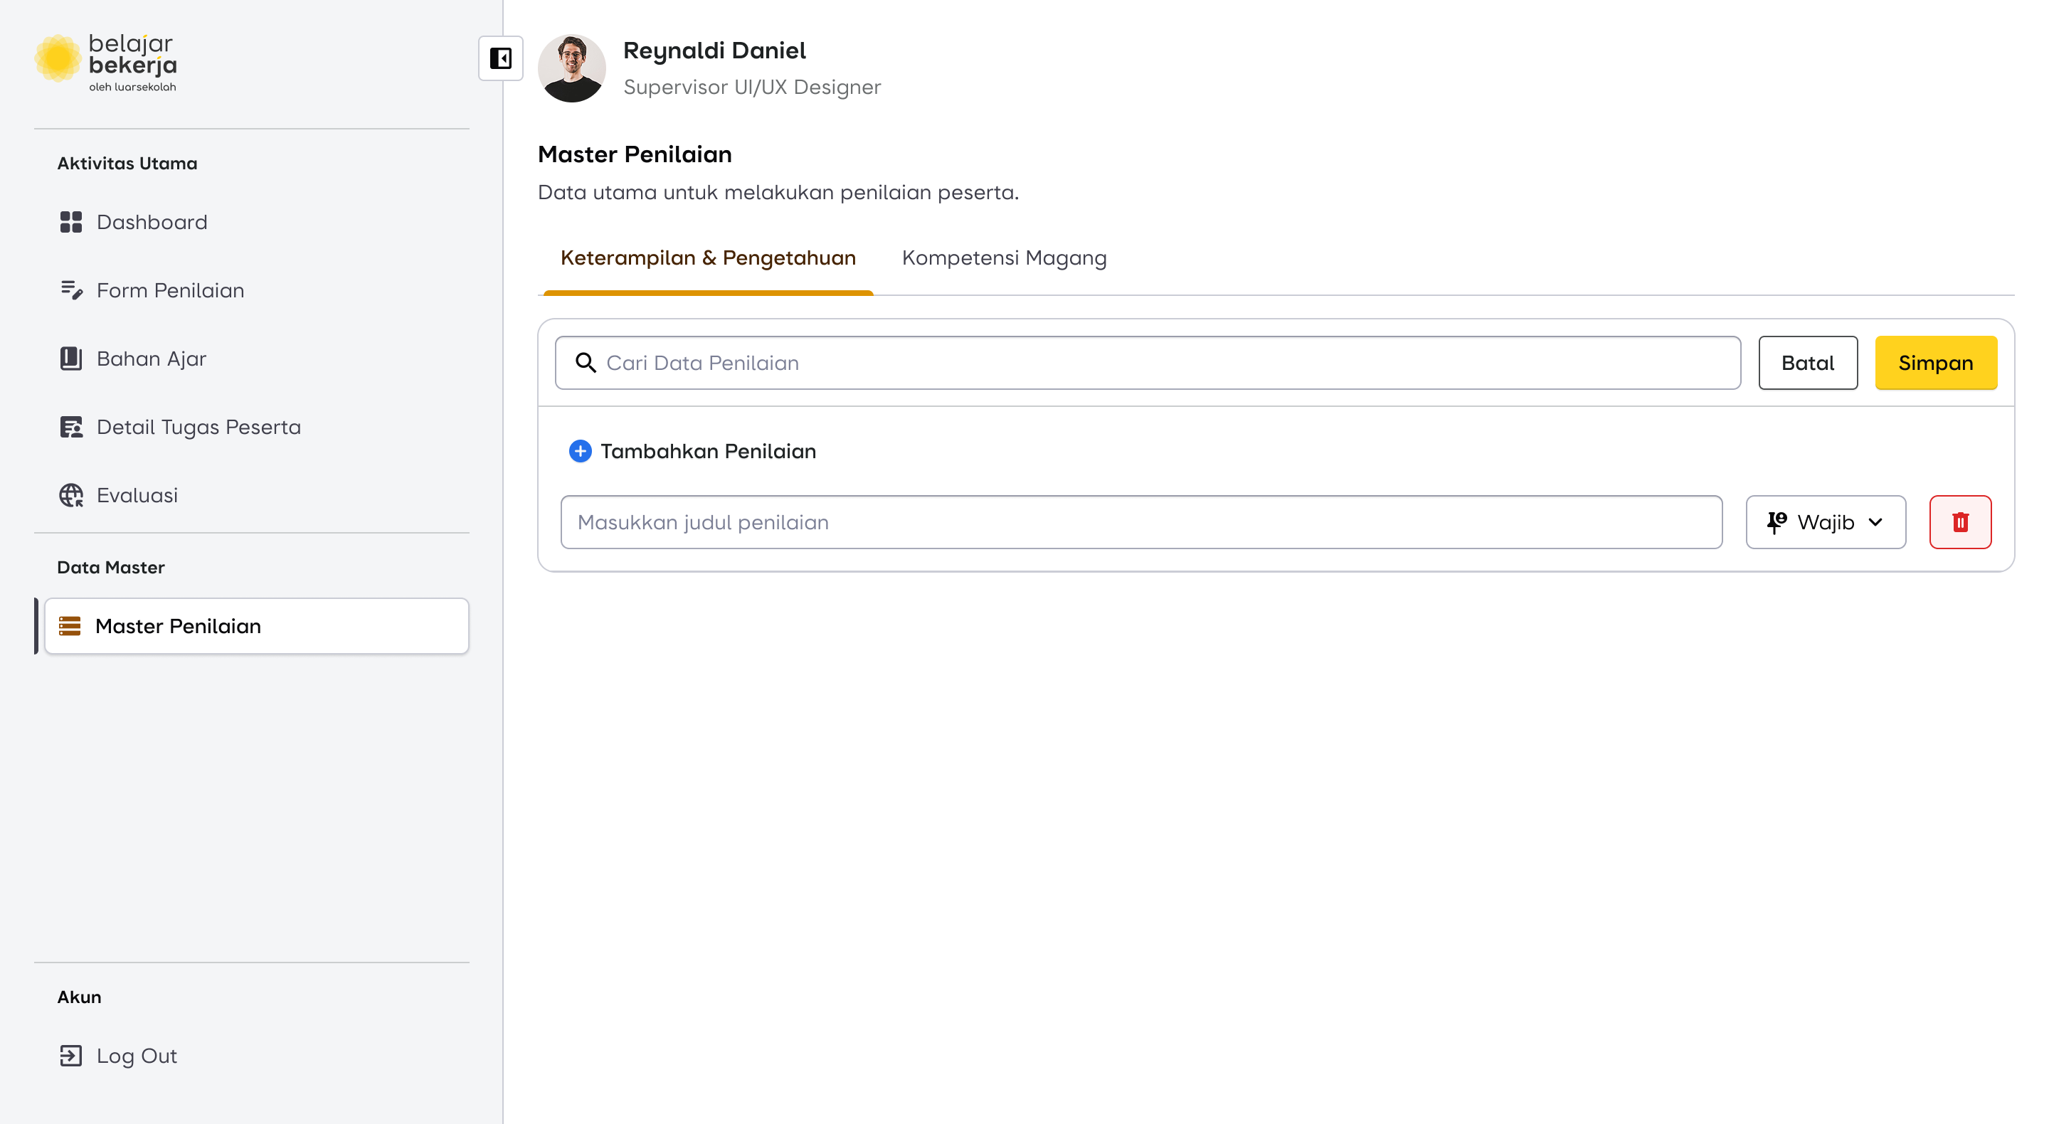Click the Bahan Ajar book icon
The image size is (2049, 1124).
(x=71, y=359)
